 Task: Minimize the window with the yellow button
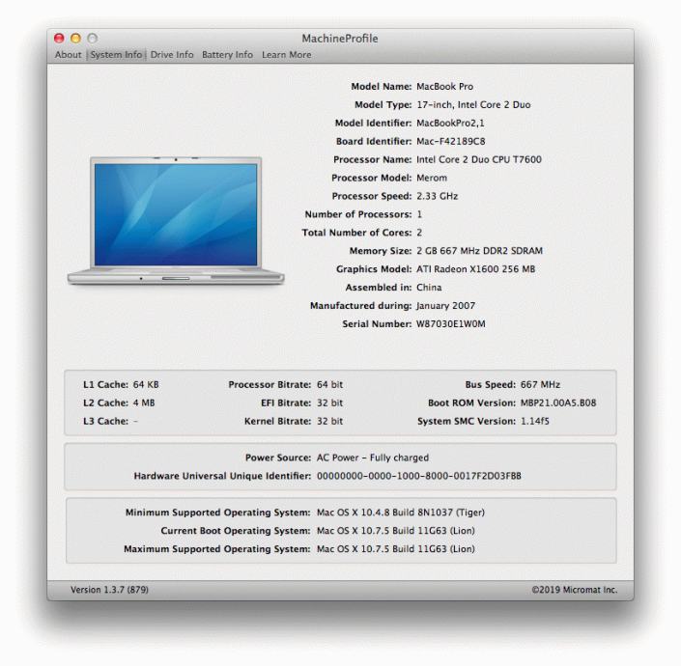coord(75,39)
